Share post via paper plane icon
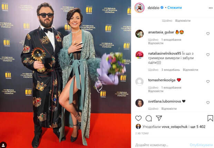The height and width of the screenshot is (148, 214). click(159, 118)
